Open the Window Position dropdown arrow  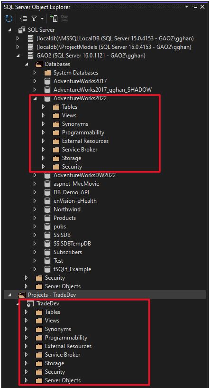pos(187,7)
